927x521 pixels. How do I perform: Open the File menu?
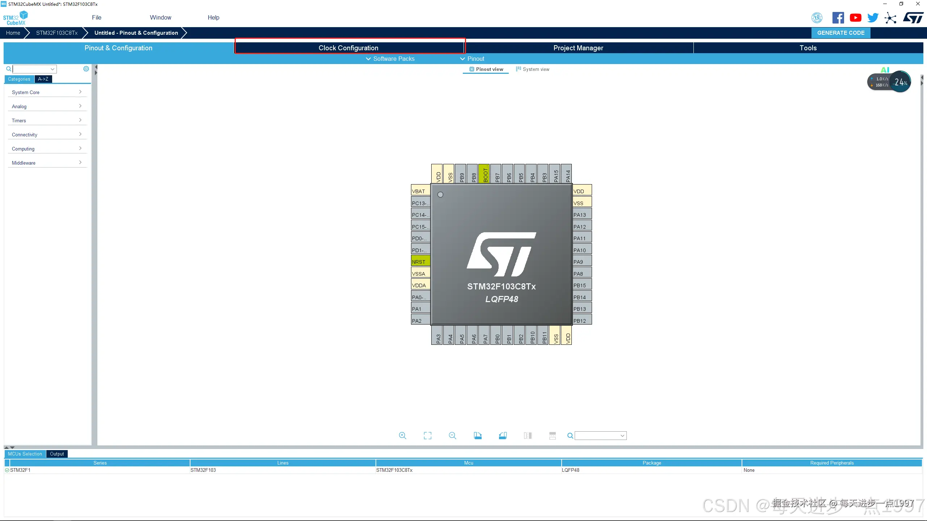click(x=96, y=17)
